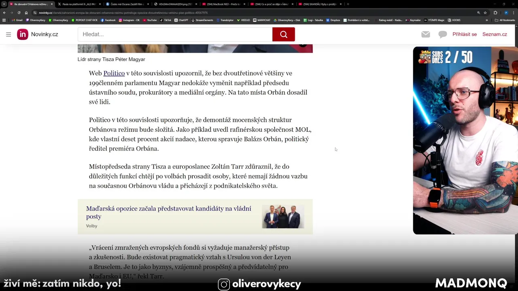
Task: Click the zoom magnifier in address bar
Action: pos(479,13)
